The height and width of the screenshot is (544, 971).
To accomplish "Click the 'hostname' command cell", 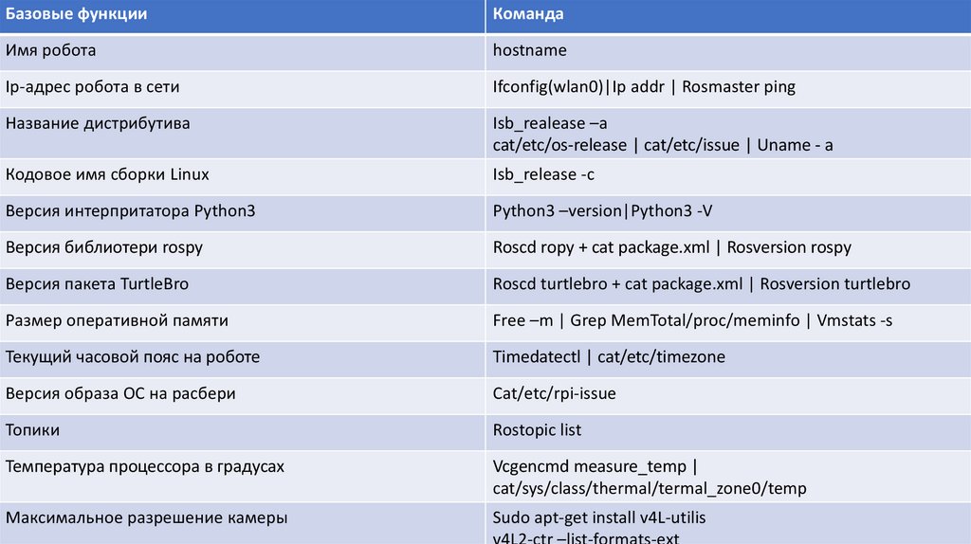I will click(x=529, y=49).
